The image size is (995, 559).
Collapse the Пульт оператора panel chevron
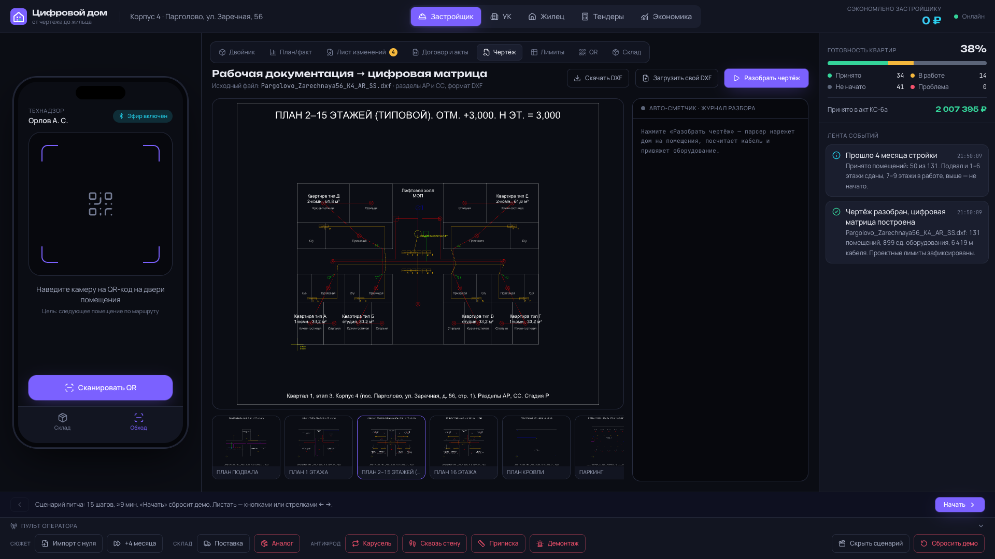click(x=980, y=526)
